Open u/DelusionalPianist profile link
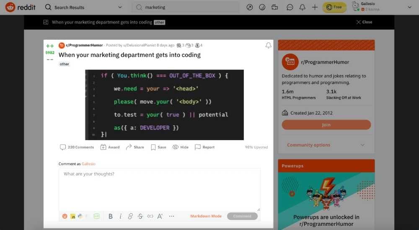419x230 pixels. pyautogui.click(x=139, y=45)
